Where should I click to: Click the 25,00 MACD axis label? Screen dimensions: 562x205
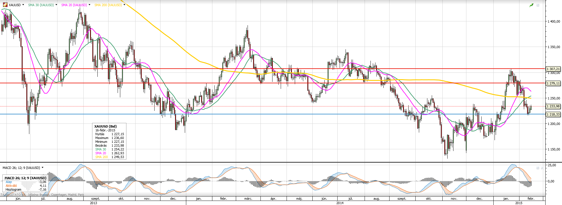pos(552,165)
